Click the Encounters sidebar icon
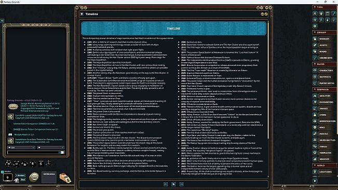This screenshot has width=338, height=190. 315,102
